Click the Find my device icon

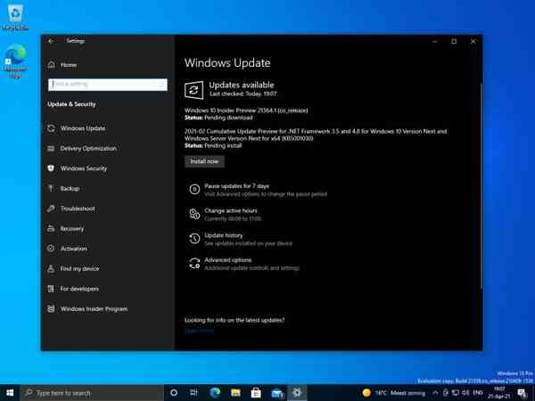pos(51,269)
